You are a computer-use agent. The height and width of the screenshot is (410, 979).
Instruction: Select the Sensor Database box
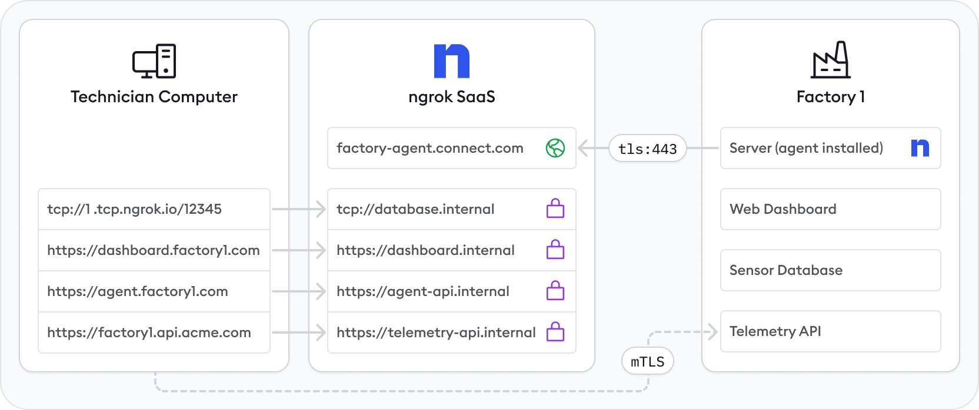click(x=830, y=270)
